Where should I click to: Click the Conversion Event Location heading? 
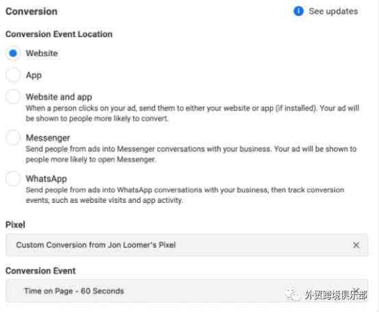[59, 34]
